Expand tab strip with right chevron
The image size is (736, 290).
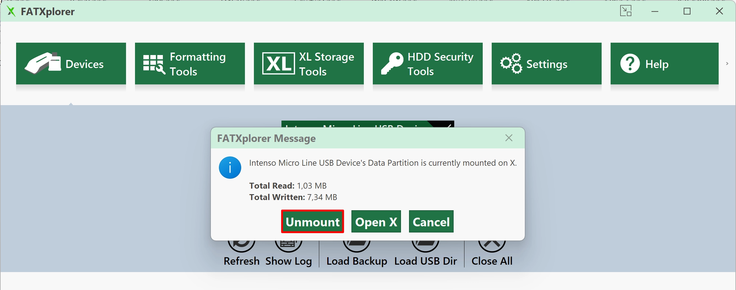(x=727, y=64)
